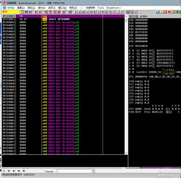Show Executable modules with e button
The width and height of the screenshot is (181, 178).
click(80, 12)
